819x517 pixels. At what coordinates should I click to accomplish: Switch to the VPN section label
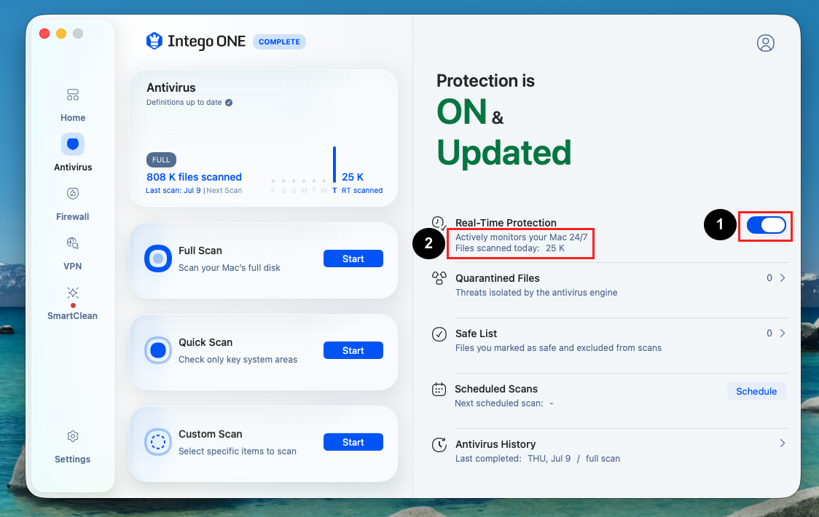coord(73,267)
